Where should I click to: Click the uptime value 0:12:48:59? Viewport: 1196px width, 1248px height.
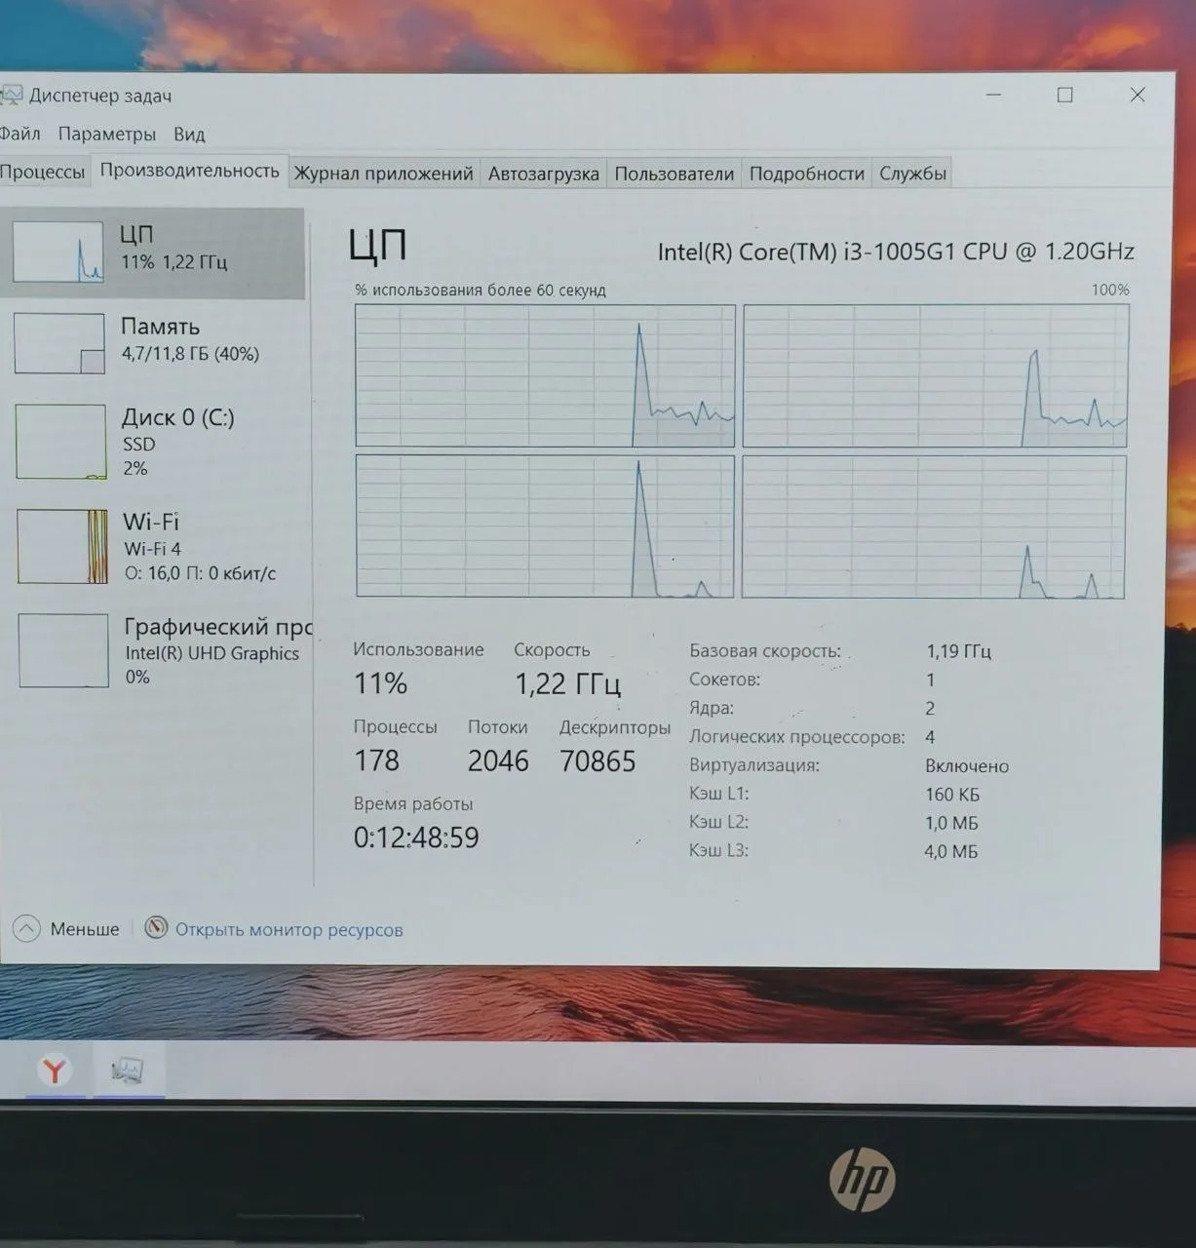(x=416, y=838)
